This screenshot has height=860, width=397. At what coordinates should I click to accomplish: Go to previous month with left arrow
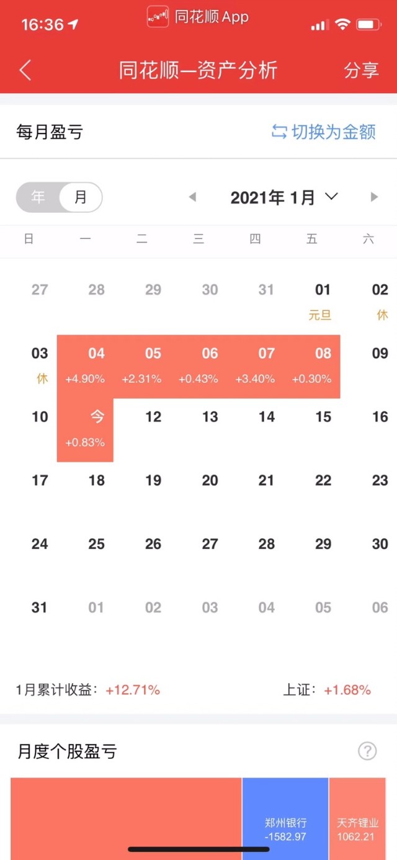192,197
